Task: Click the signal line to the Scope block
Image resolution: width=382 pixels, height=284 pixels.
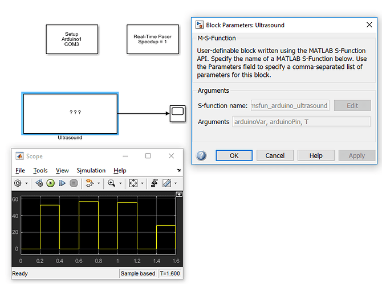Action: click(x=144, y=113)
